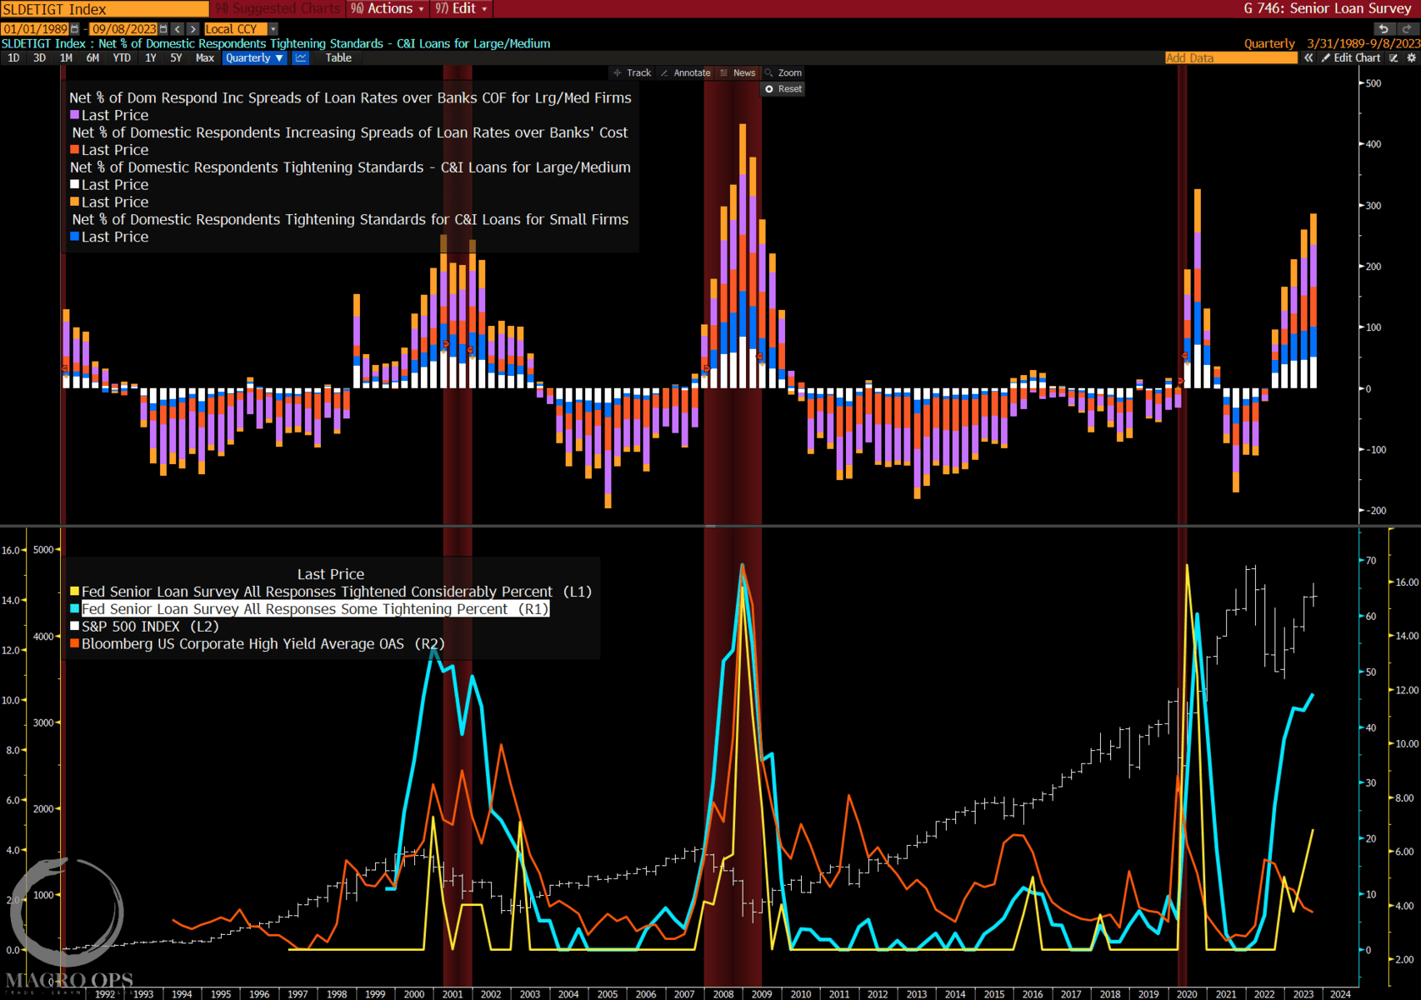Select the 5Y time range
The image size is (1421, 1000).
(x=176, y=58)
